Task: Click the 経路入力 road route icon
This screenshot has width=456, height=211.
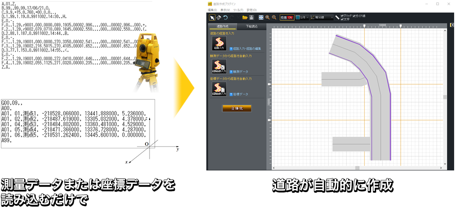Action: click(x=219, y=43)
